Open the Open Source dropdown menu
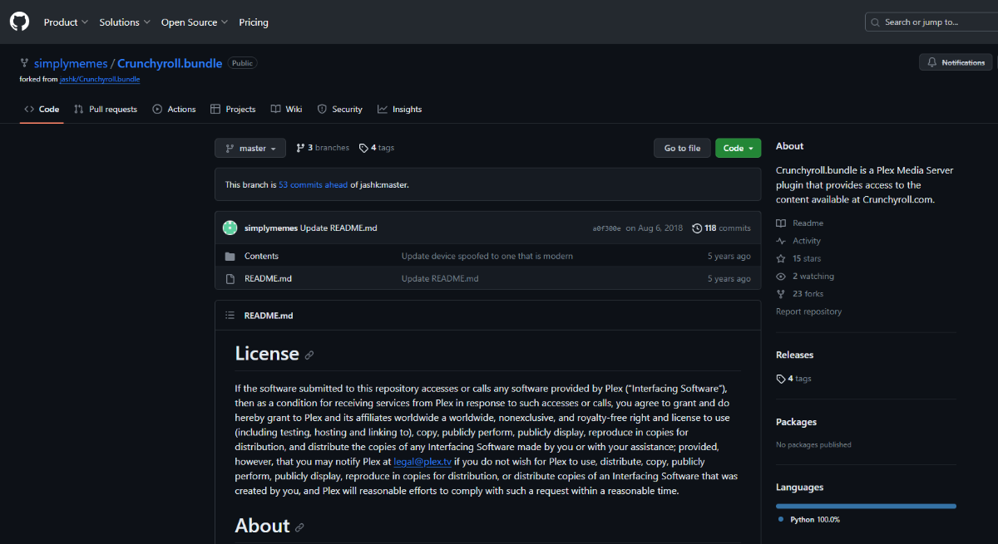998x544 pixels. pyautogui.click(x=195, y=22)
